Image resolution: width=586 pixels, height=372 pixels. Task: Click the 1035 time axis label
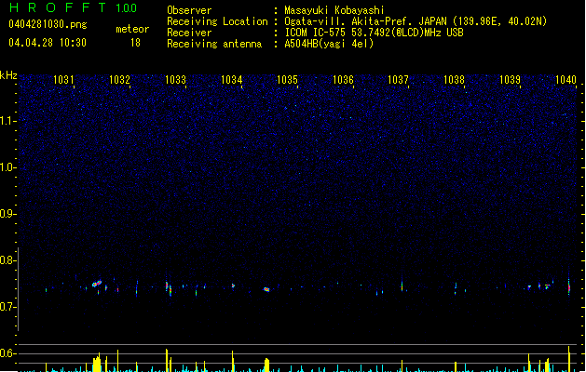click(287, 79)
